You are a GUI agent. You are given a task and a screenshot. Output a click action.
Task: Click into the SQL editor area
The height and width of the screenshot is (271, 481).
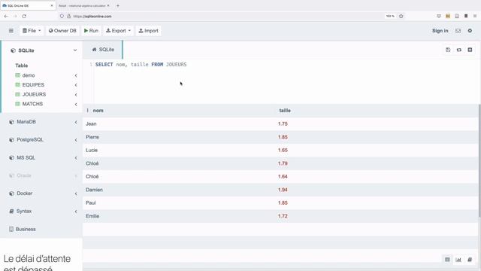click(286, 81)
